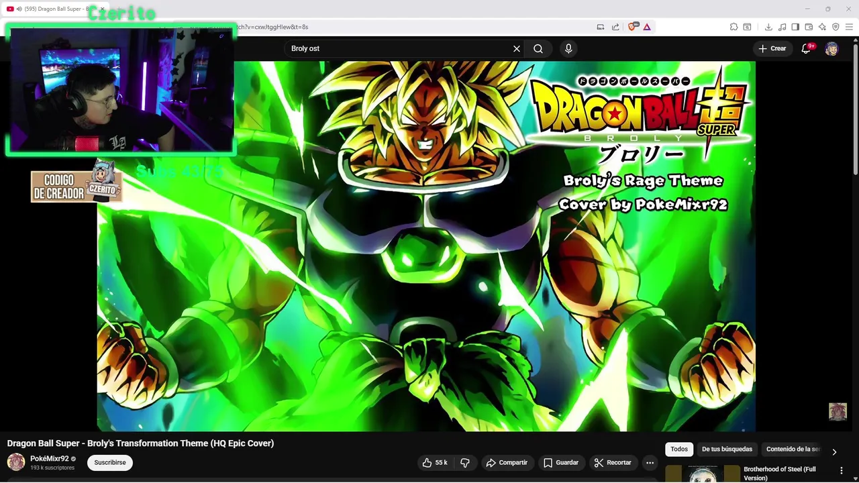
Task: Open the Brave VPN shield icon
Action: (836, 27)
